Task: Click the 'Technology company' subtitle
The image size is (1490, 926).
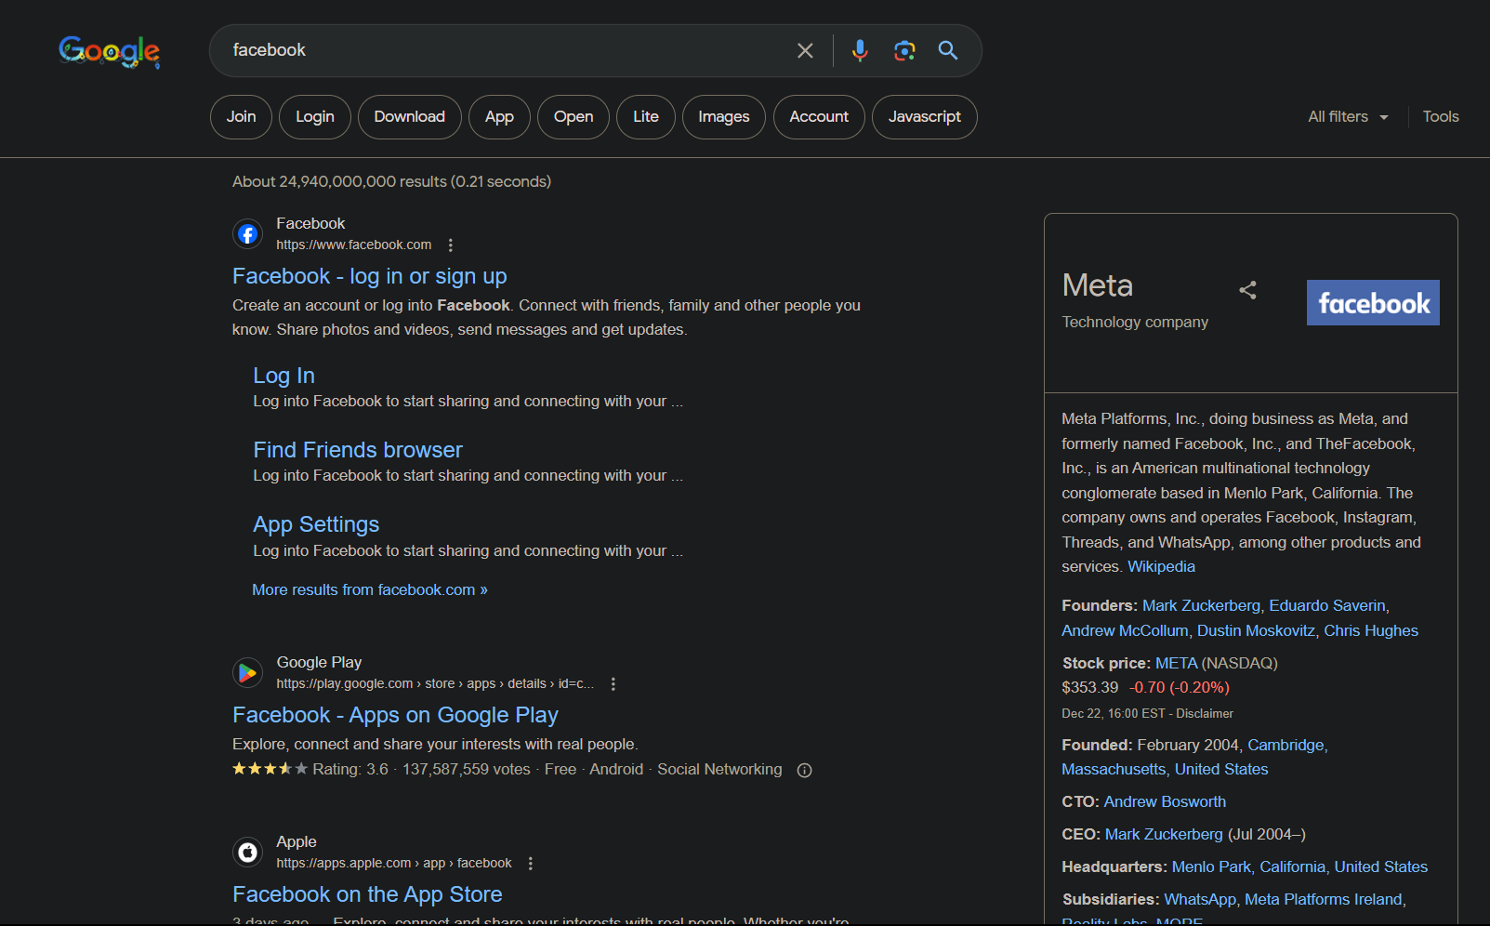Action: pos(1135,322)
